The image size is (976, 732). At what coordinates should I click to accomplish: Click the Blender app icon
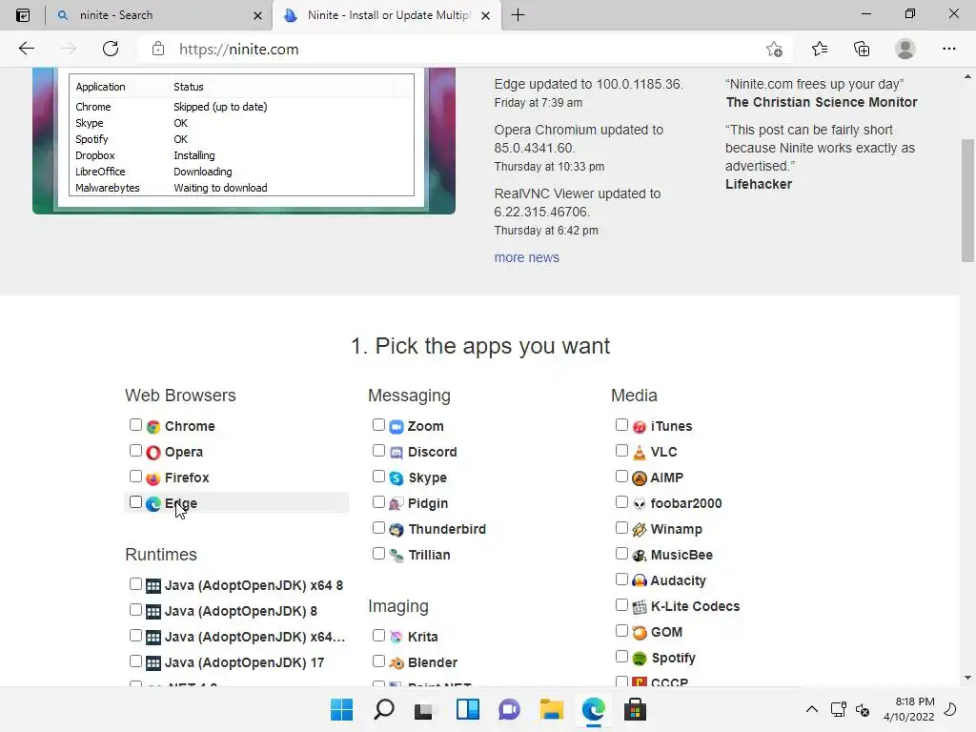(396, 663)
